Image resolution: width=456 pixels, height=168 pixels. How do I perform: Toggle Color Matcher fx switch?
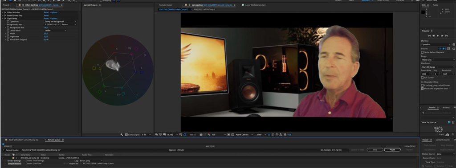[x=5, y=12]
